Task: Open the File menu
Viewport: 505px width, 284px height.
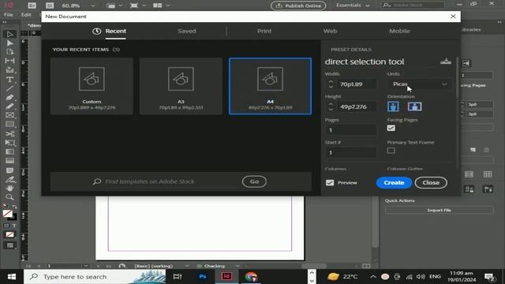Action: (x=9, y=15)
